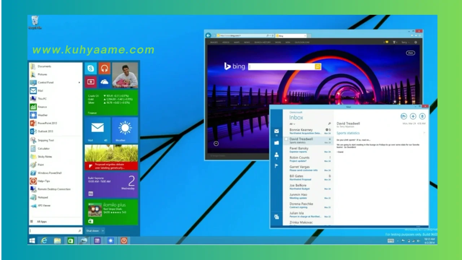Open OUTLOOK.COM link on Bing

pyautogui.click(x=302, y=42)
